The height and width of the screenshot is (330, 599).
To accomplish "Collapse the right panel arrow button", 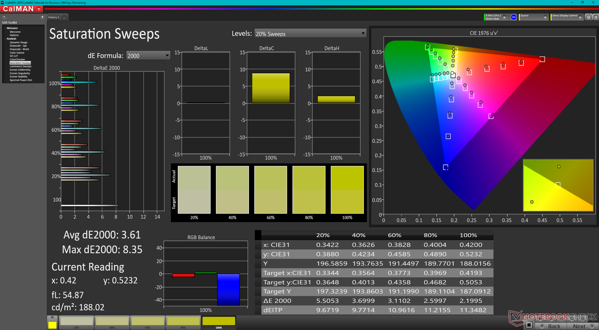I will [x=596, y=17].
